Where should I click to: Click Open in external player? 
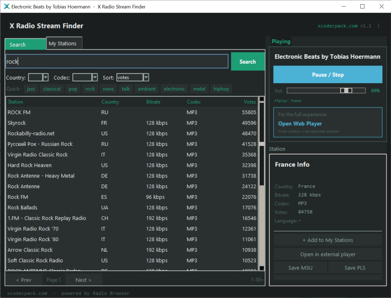coord(328,254)
